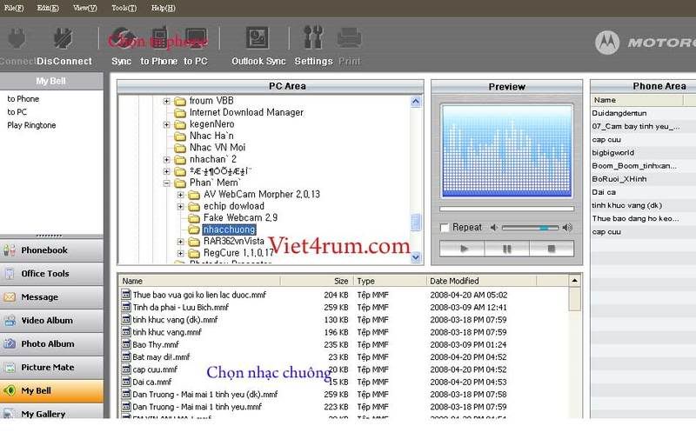Open the Help menu
The width and height of the screenshot is (696, 439).
click(163, 8)
